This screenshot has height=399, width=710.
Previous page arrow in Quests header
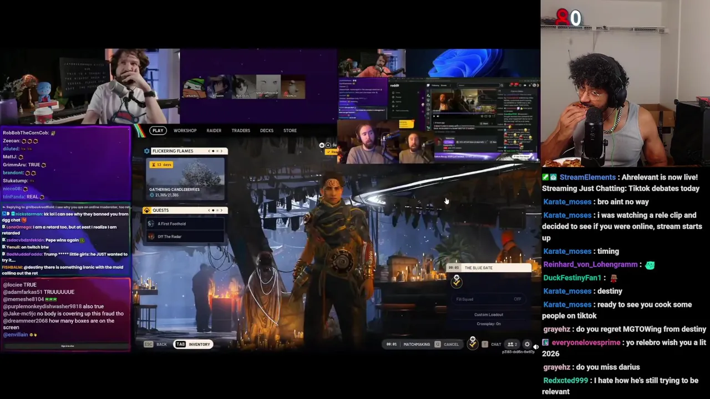point(210,210)
